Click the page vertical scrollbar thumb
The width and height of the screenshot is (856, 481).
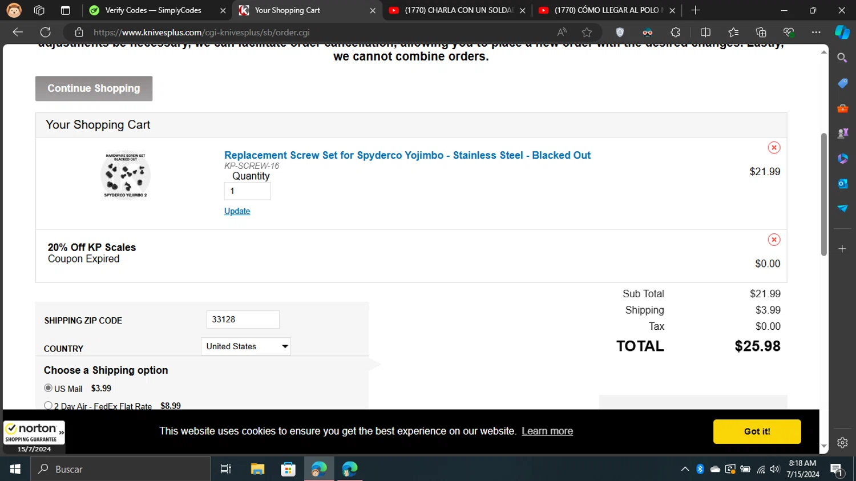click(x=823, y=194)
